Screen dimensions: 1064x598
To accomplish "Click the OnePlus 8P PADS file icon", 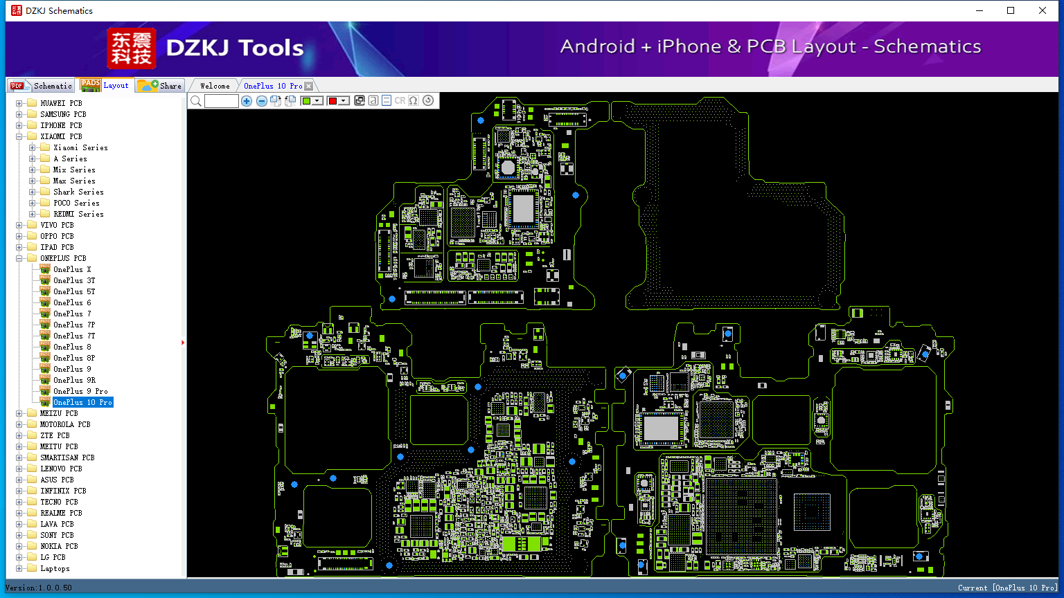I will tap(45, 358).
